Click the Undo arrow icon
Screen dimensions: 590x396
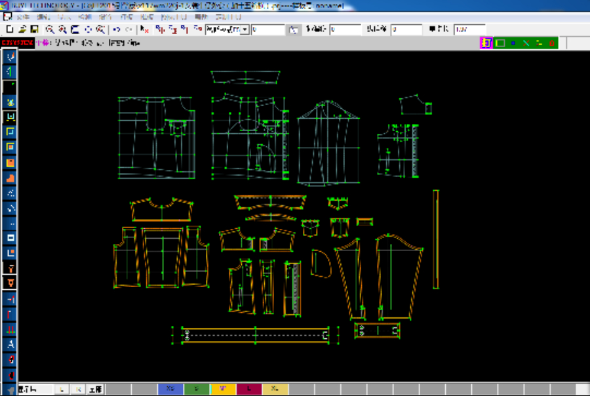pyautogui.click(x=117, y=30)
